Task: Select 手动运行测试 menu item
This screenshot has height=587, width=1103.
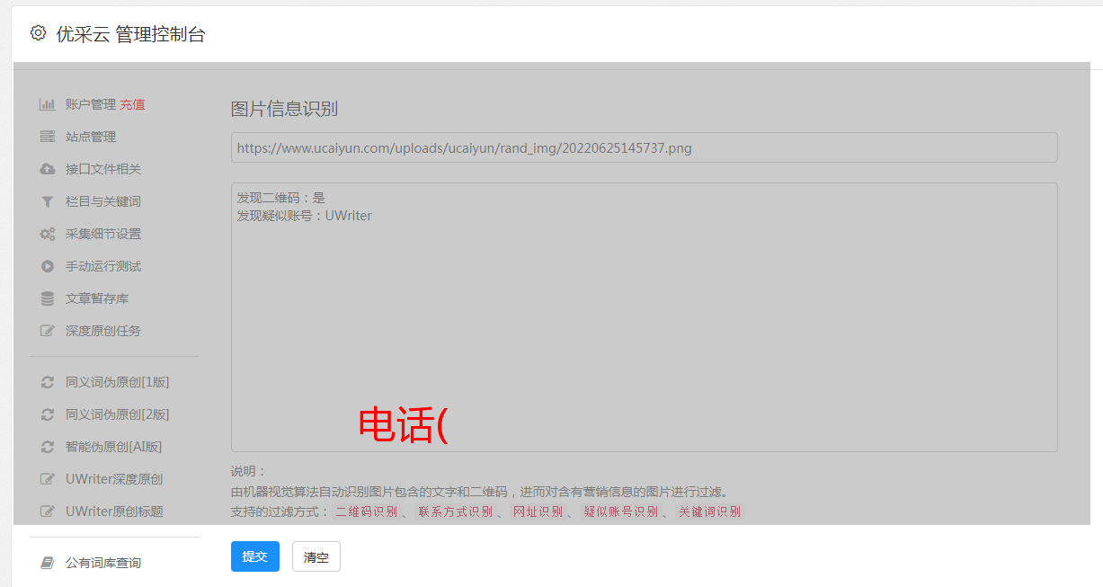Action: tap(103, 266)
